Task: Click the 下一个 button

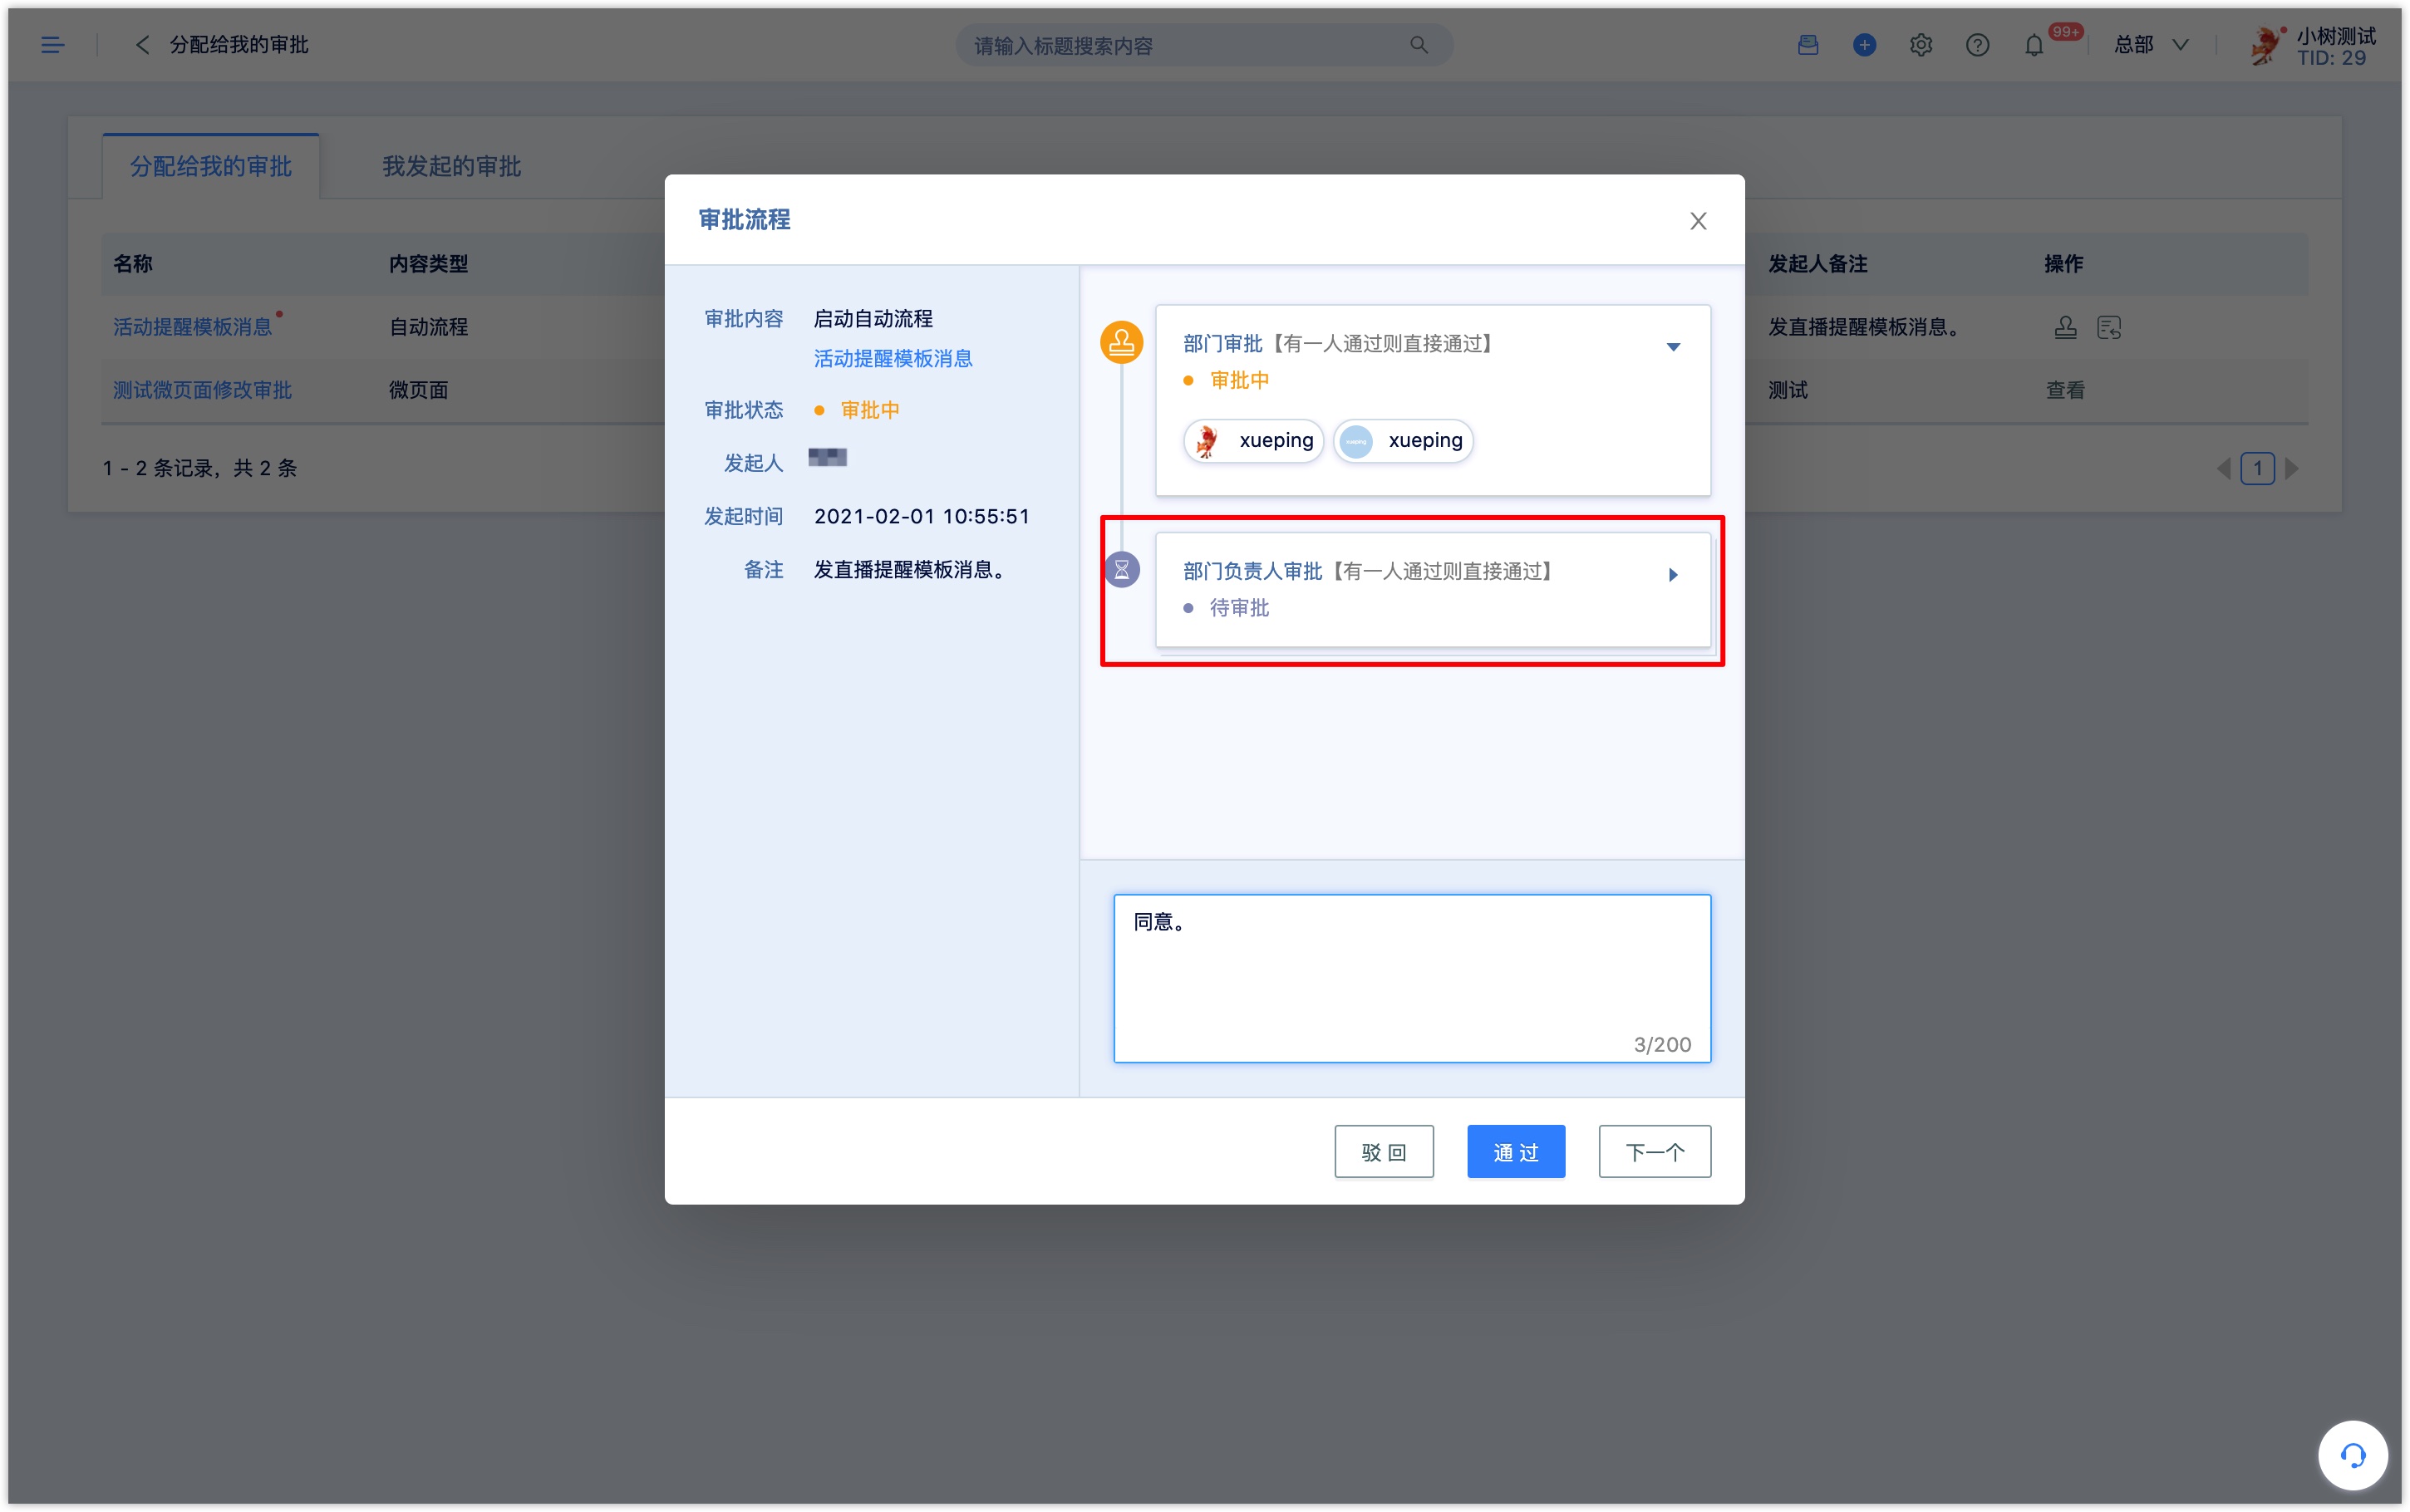Action: pos(1655,1152)
